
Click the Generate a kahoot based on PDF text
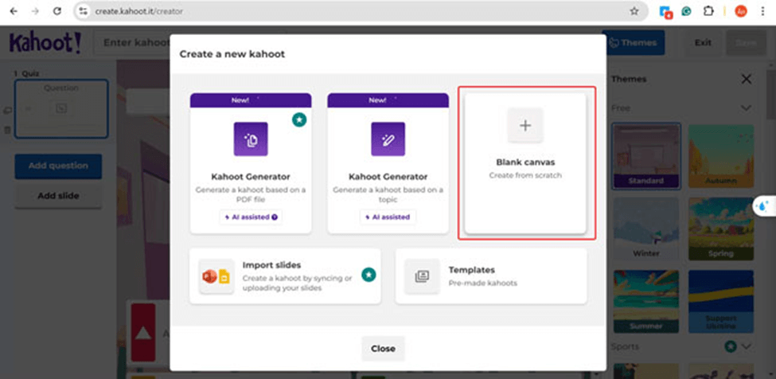pos(251,194)
